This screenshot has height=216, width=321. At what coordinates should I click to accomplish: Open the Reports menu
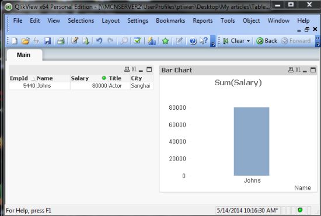click(203, 20)
